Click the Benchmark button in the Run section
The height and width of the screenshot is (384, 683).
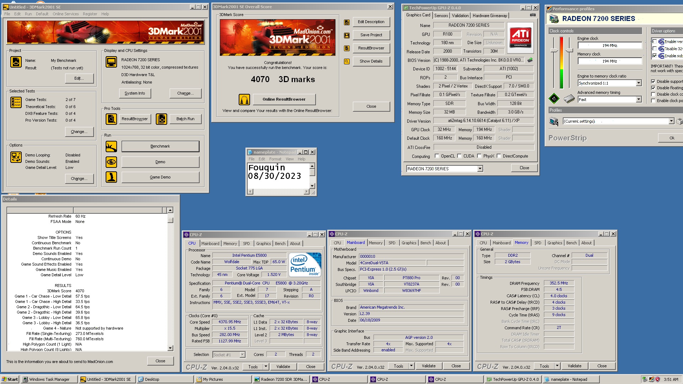point(160,146)
